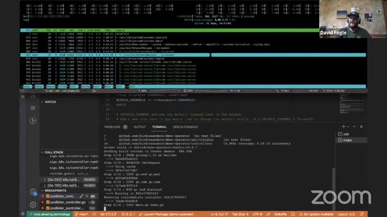
Task: Change Makefile language mode in status bar
Action: click(281, 215)
